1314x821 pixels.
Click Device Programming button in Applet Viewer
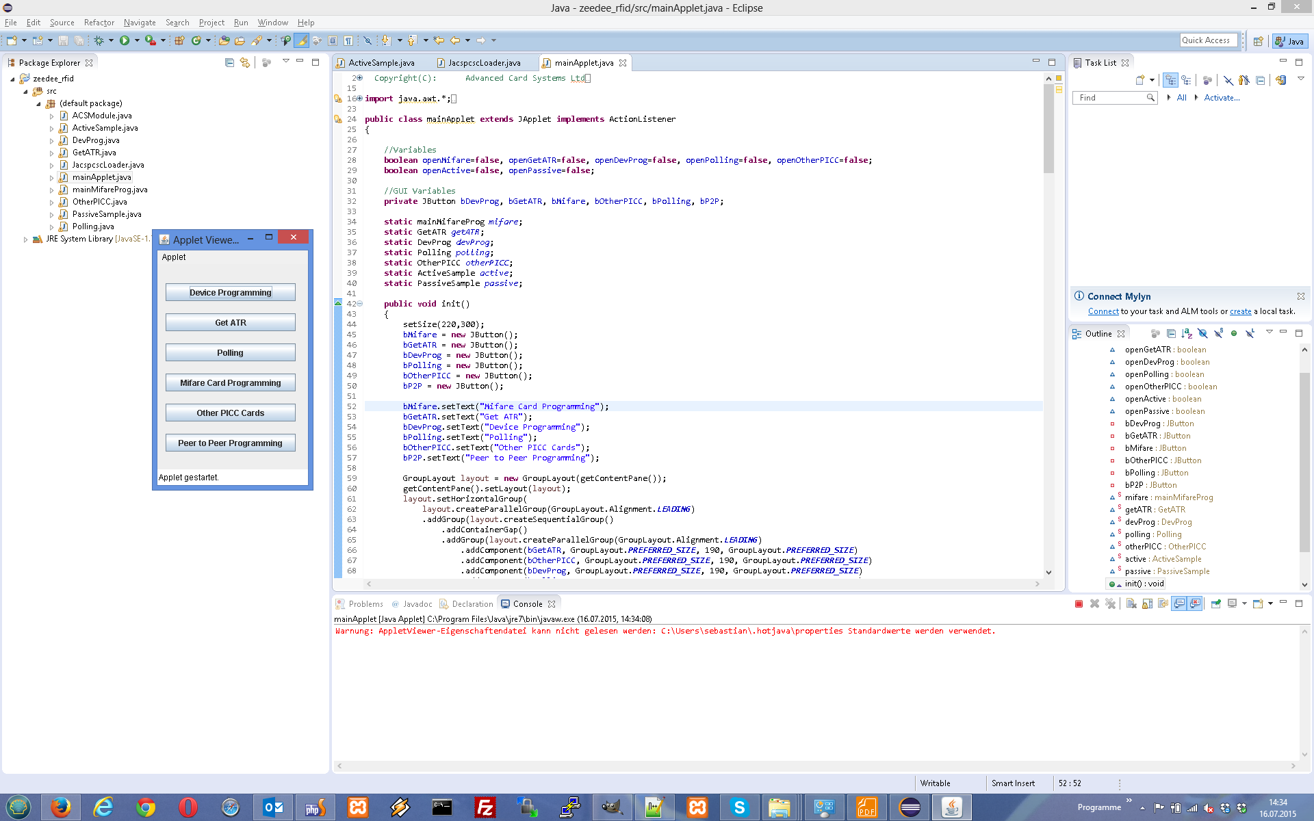[231, 293]
